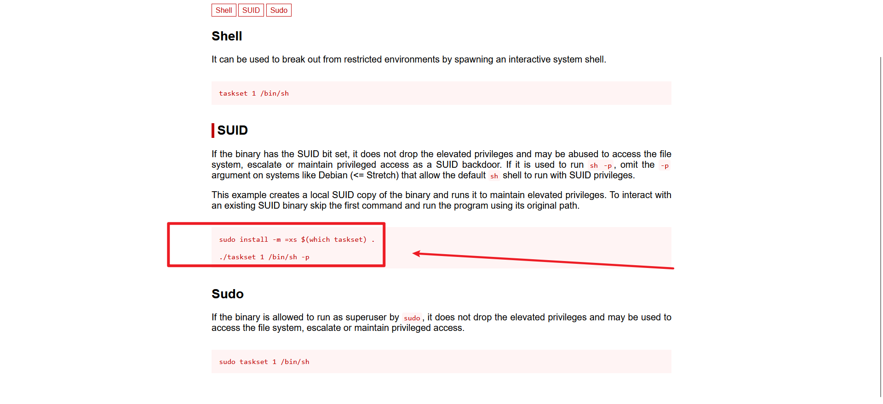Click the Sudo section heading

(x=228, y=294)
